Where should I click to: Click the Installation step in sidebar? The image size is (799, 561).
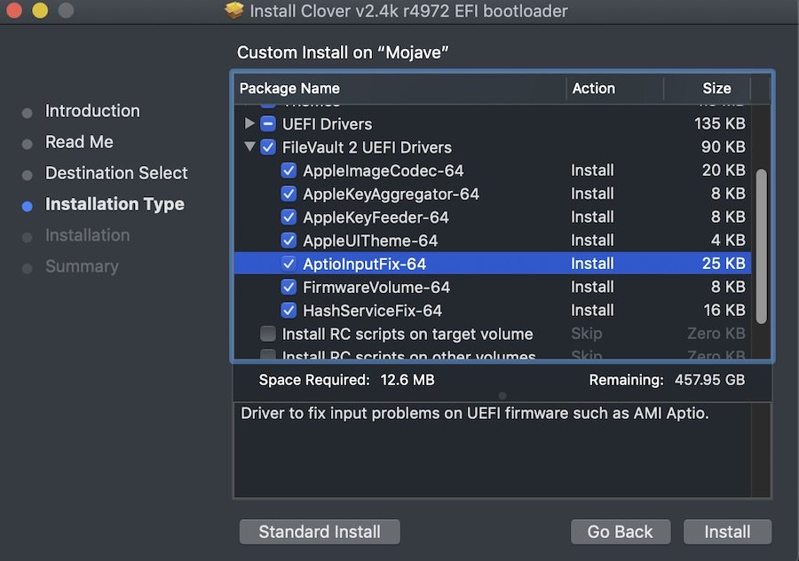tap(87, 235)
